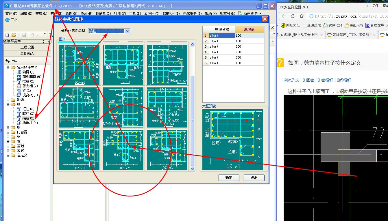
Task: Open the 佛山天气 bookmark
Action: point(354,25)
